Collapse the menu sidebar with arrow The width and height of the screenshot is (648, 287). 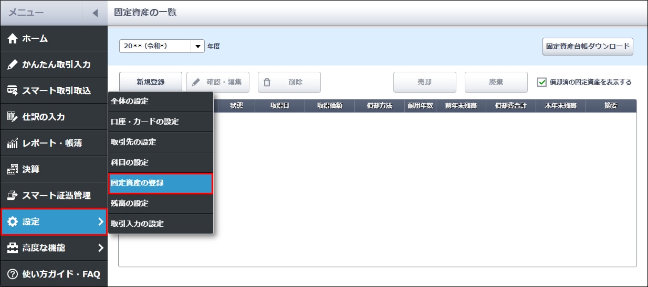pyautogui.click(x=95, y=13)
